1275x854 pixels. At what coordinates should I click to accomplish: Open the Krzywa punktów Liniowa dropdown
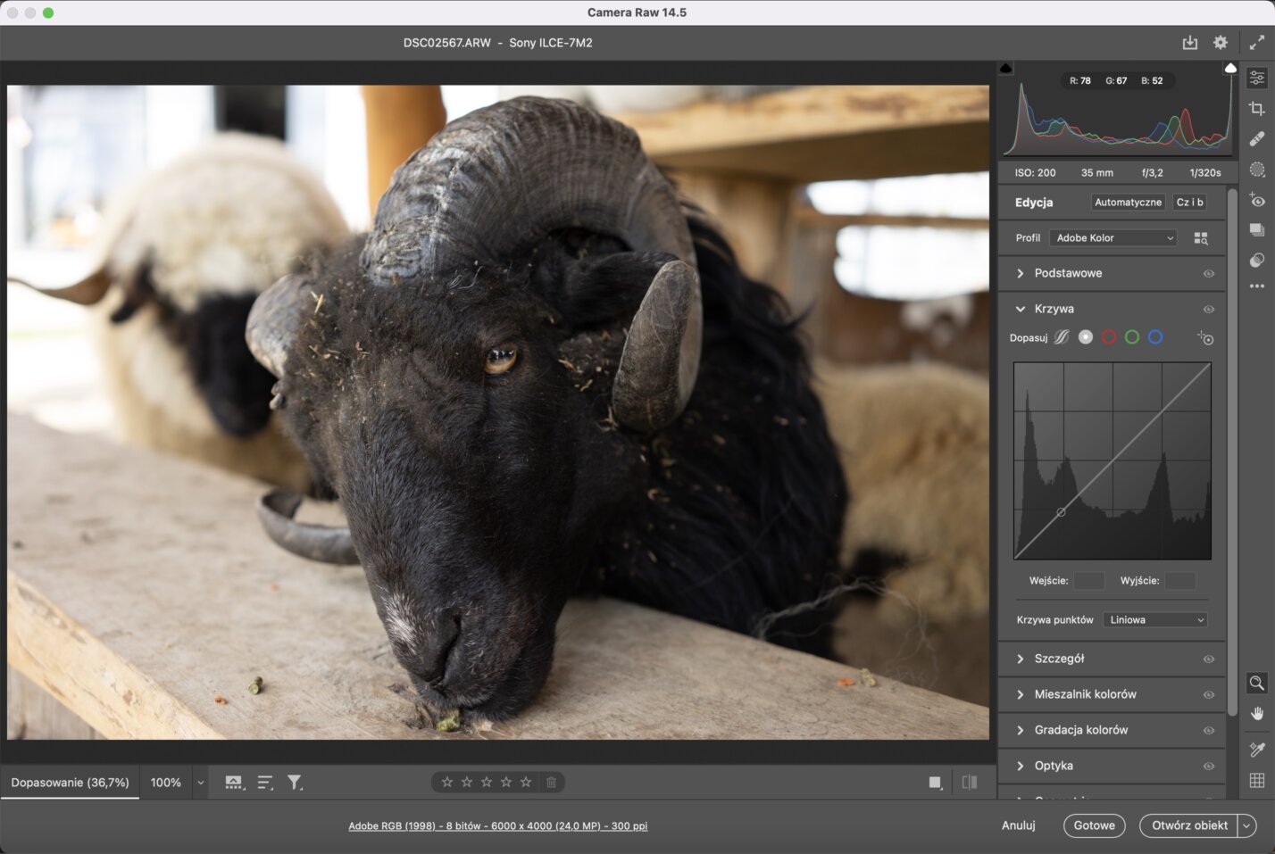[1154, 619]
